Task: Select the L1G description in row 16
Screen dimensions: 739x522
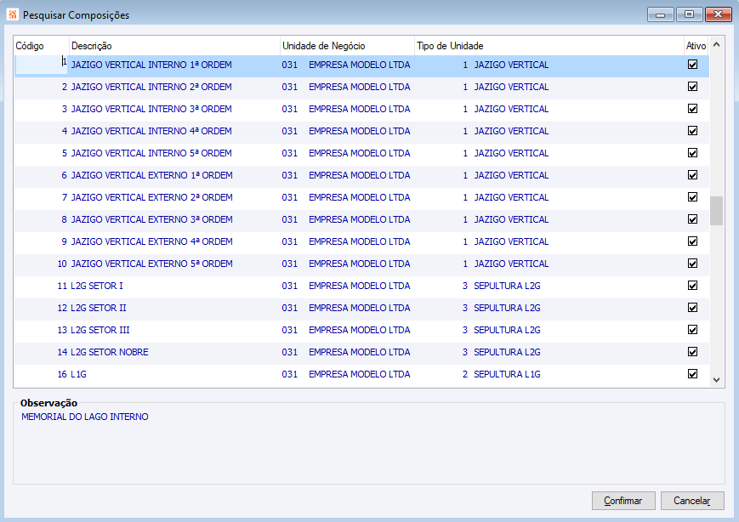Action: coord(79,375)
